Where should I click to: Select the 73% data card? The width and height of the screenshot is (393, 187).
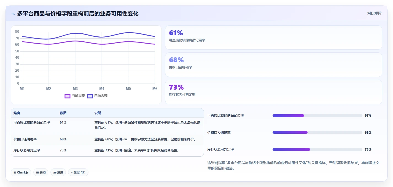click(273, 92)
